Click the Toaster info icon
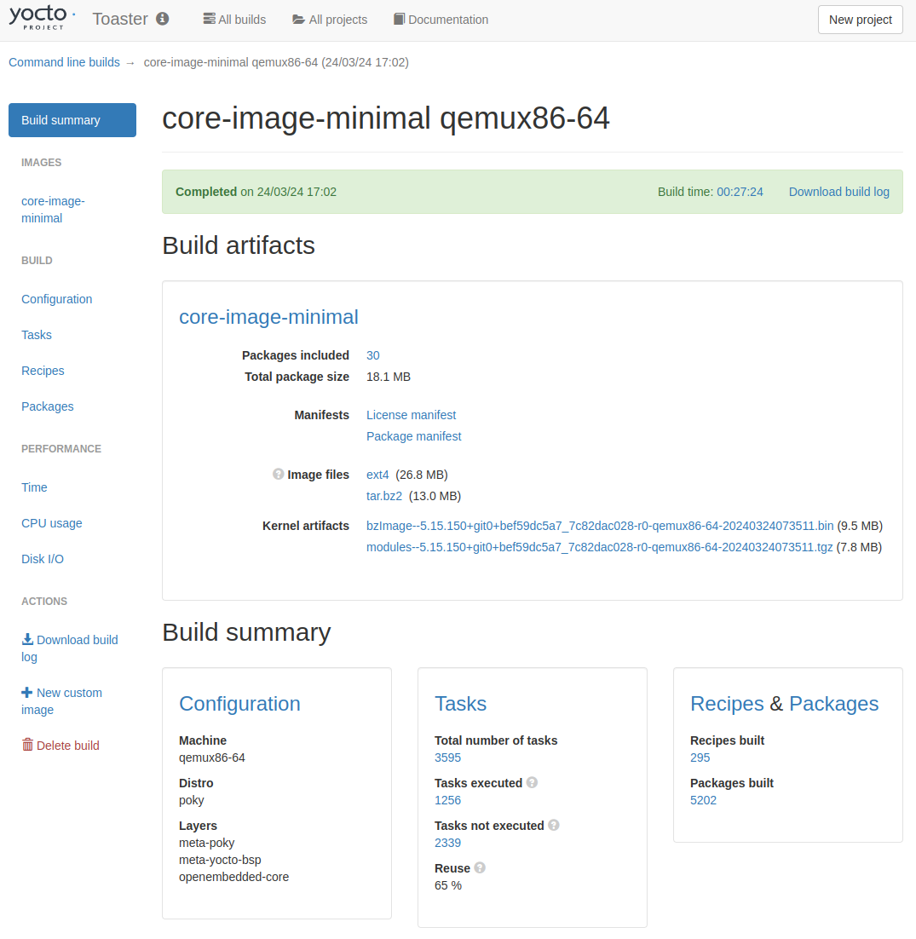 pyautogui.click(x=163, y=19)
